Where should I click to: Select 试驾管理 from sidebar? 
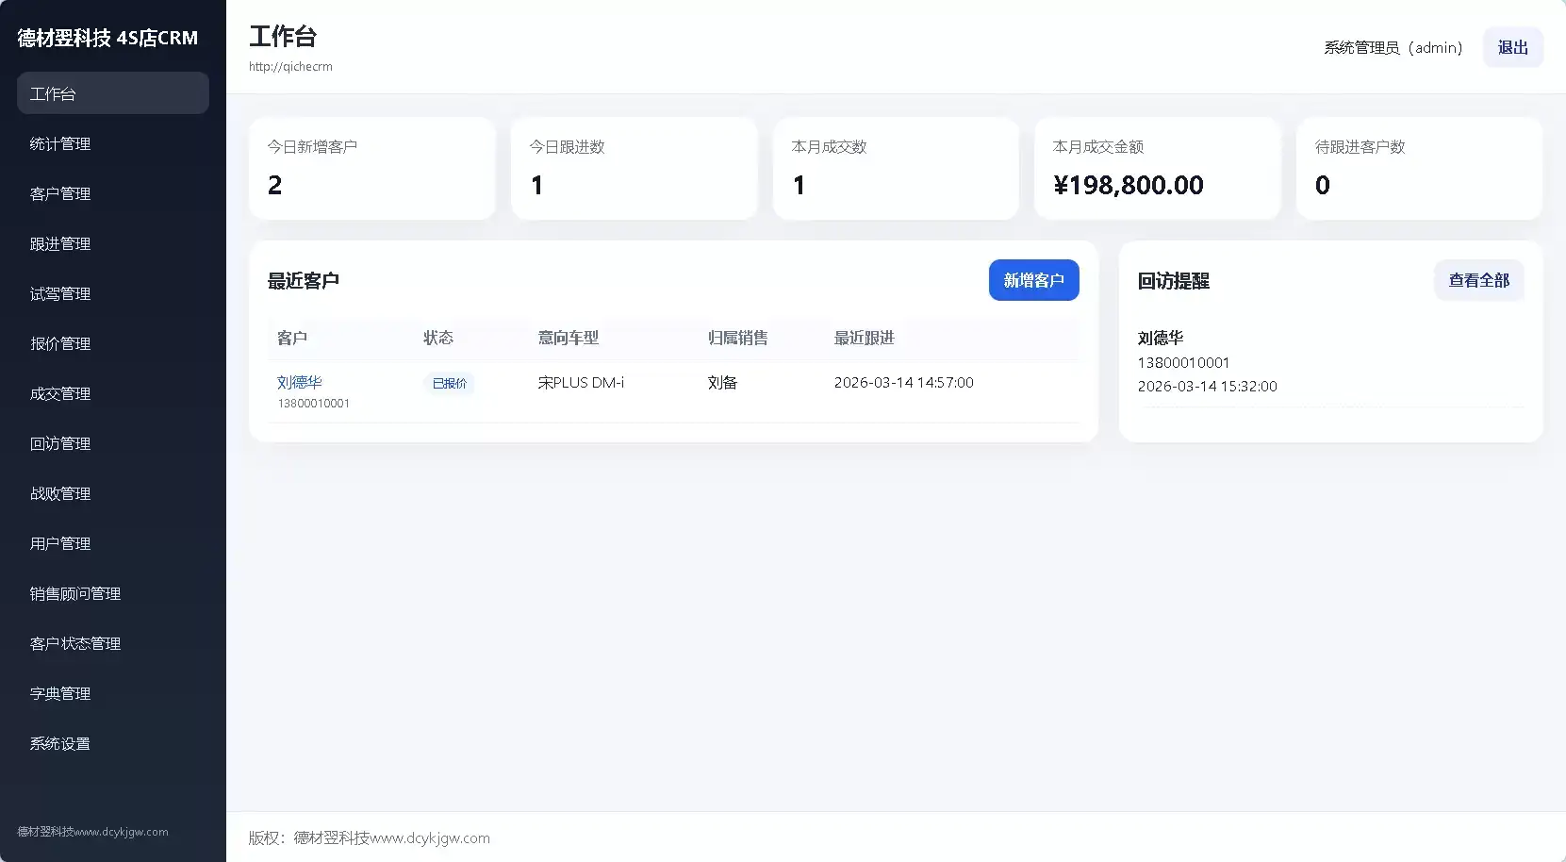[60, 293]
